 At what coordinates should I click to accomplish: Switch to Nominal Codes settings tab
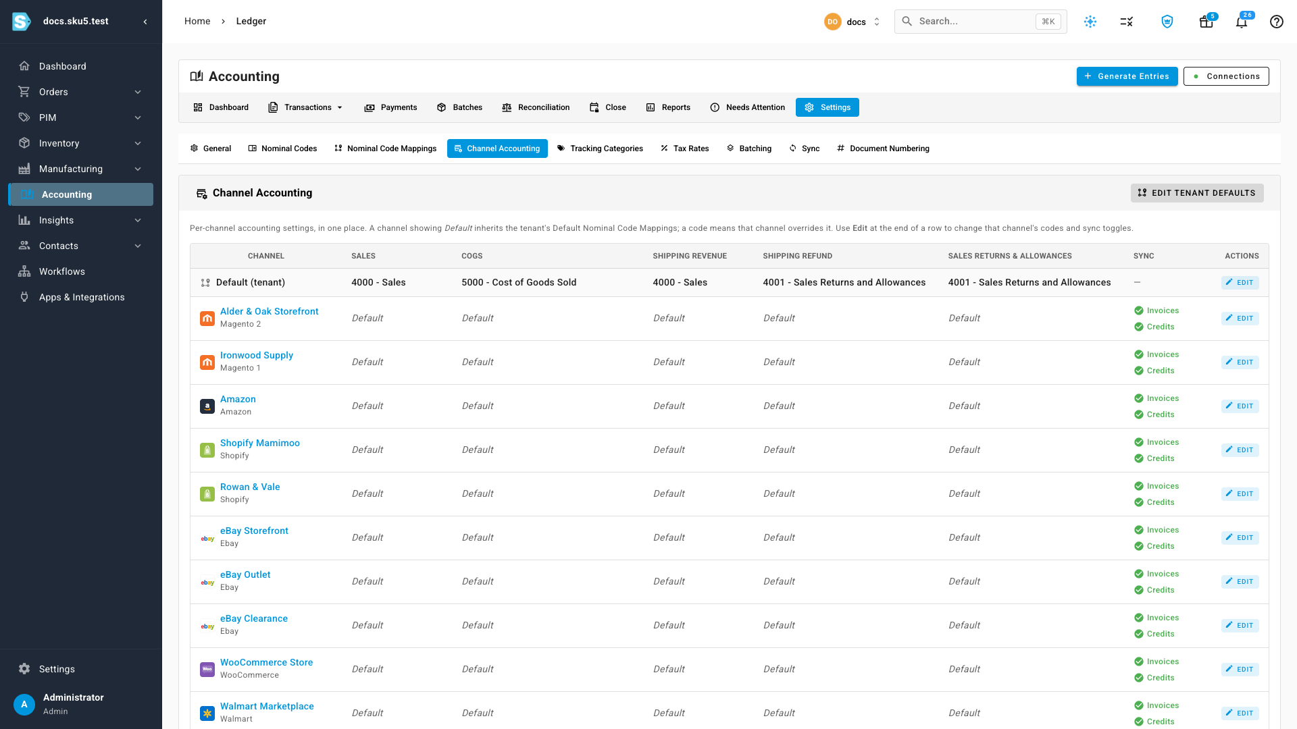[x=282, y=148]
